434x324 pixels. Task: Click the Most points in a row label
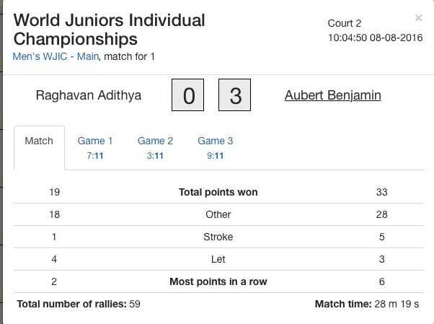tap(218, 281)
